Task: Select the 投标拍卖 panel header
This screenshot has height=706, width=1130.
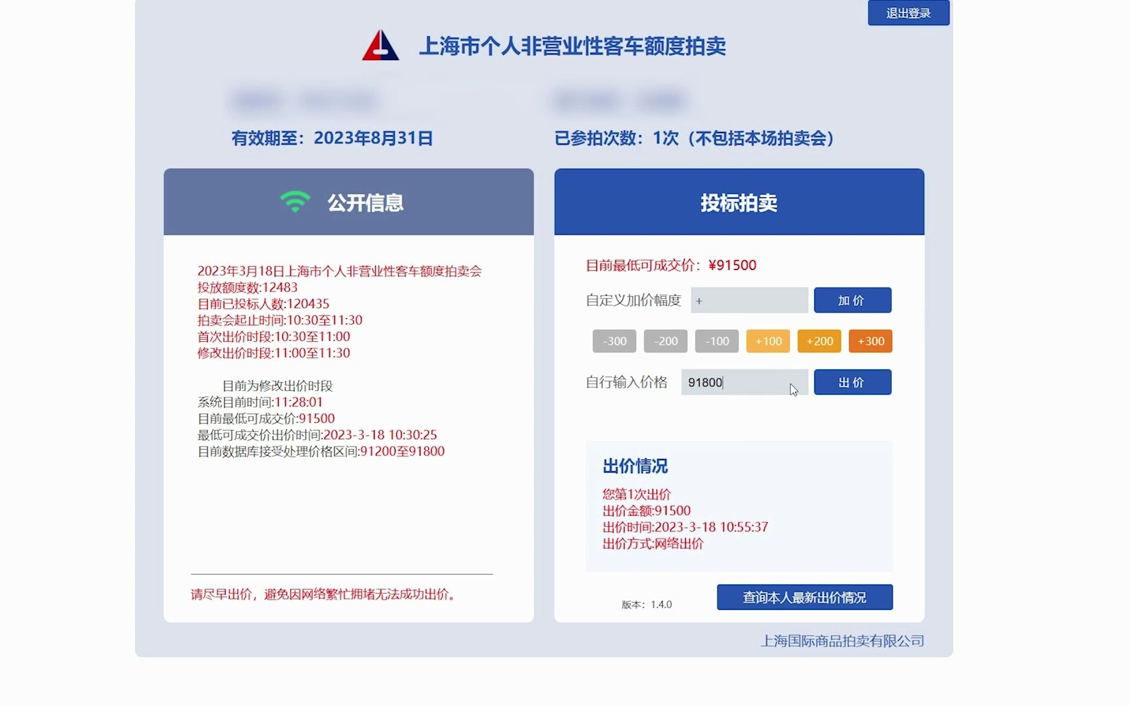Action: [x=739, y=202]
